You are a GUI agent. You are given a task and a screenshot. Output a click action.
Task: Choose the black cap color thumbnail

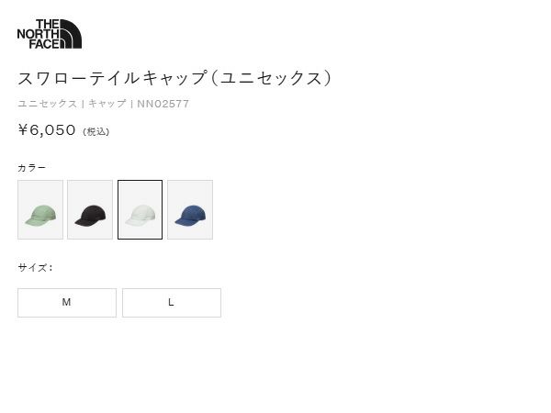pyautogui.click(x=90, y=209)
